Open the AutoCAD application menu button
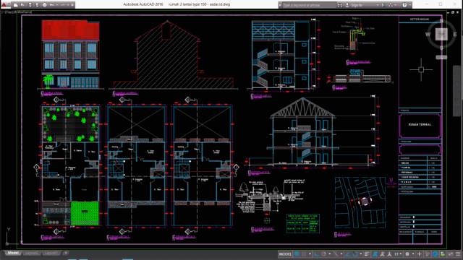 (x=4, y=4)
